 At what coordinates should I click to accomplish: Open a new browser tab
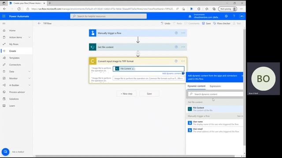pos(50,3)
